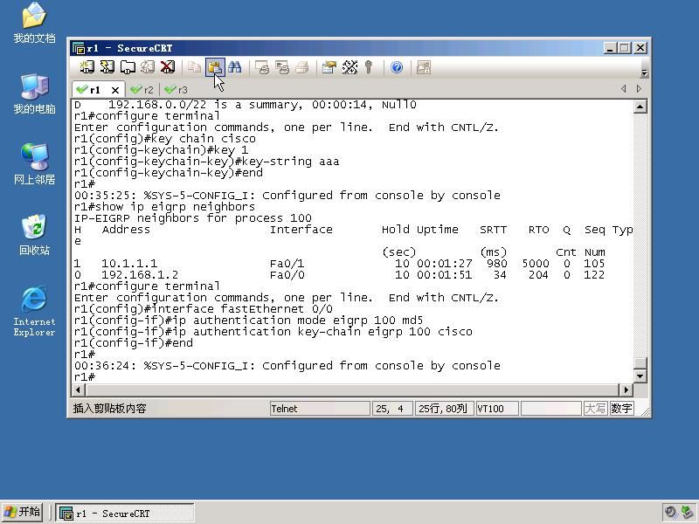Open Find with the binoculars icon

click(x=235, y=67)
